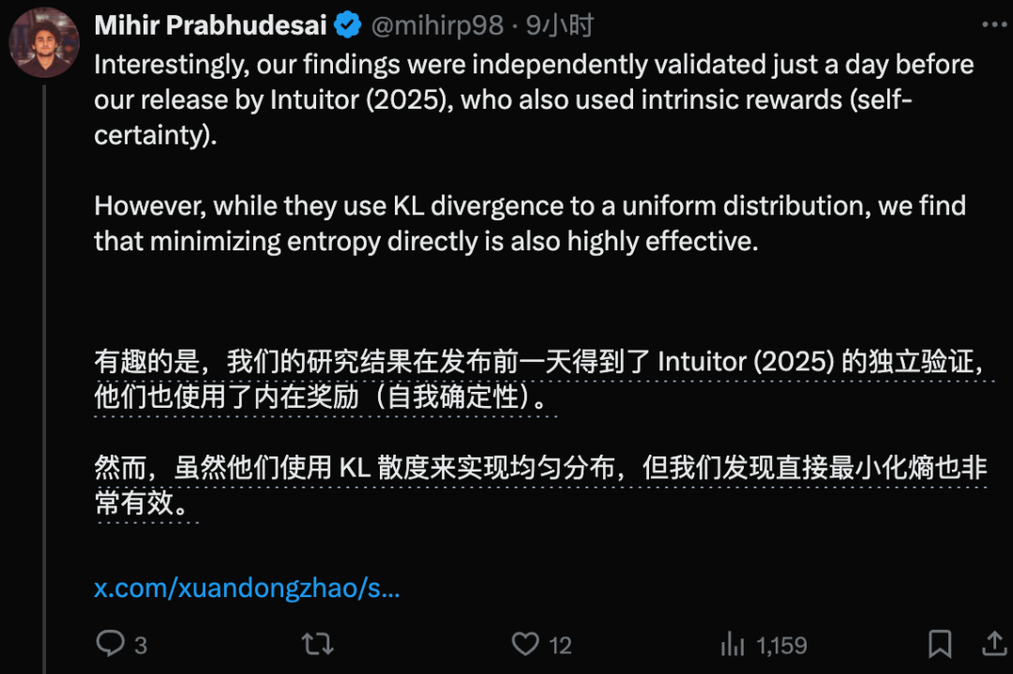Click the translated text starting 有趣的是
The height and width of the screenshot is (674, 1013).
click(x=540, y=379)
